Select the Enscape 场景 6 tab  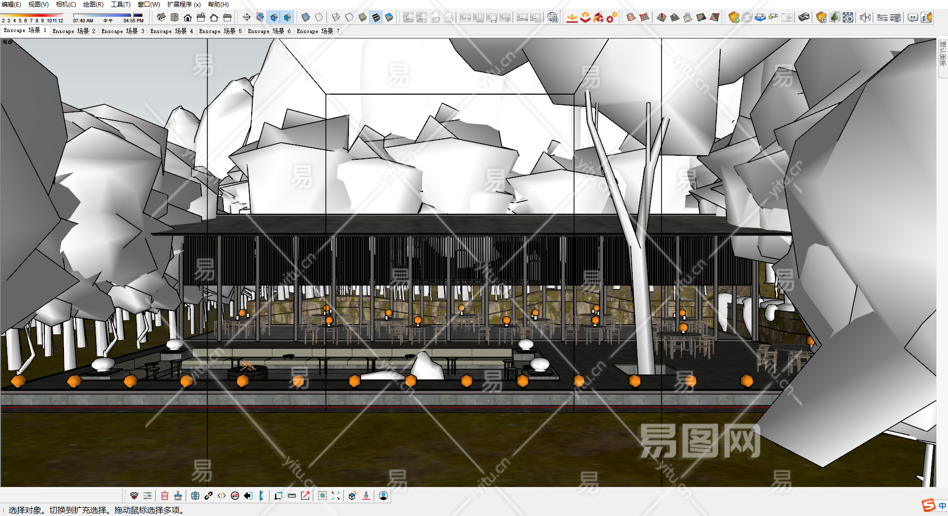269,31
